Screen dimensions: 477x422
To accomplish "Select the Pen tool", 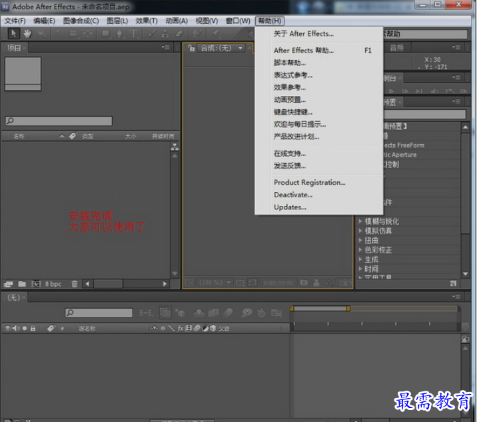I will [x=119, y=33].
